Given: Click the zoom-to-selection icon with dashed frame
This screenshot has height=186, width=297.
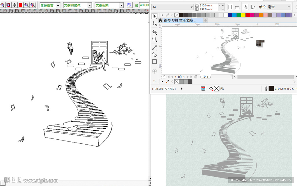Looking at the screenshot, I should tap(8, 5).
